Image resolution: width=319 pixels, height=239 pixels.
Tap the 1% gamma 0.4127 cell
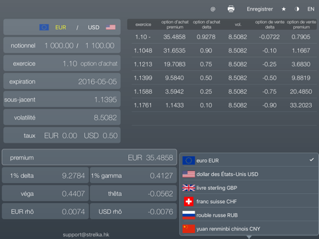[x=134, y=175]
